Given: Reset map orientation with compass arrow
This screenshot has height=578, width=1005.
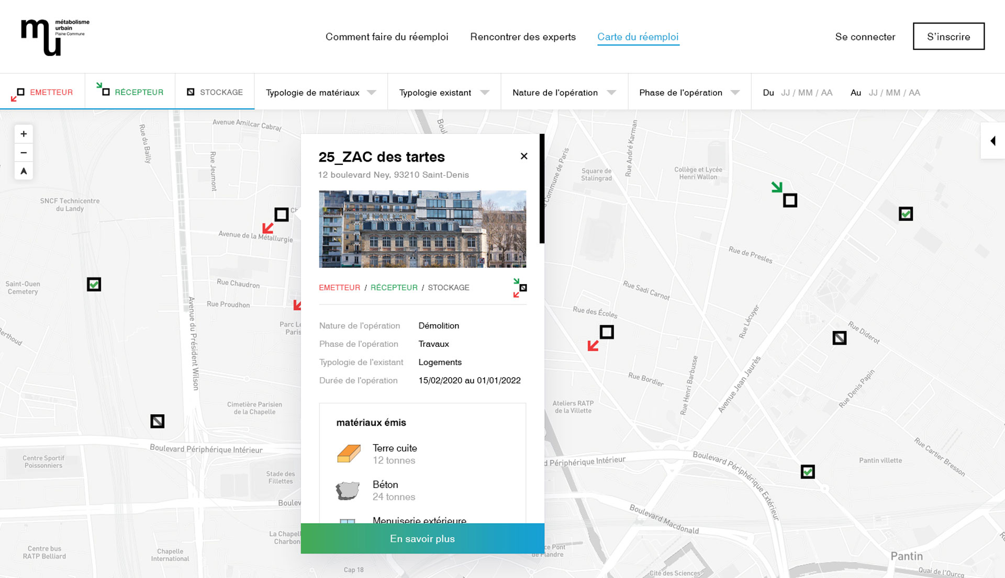Looking at the screenshot, I should tap(24, 171).
